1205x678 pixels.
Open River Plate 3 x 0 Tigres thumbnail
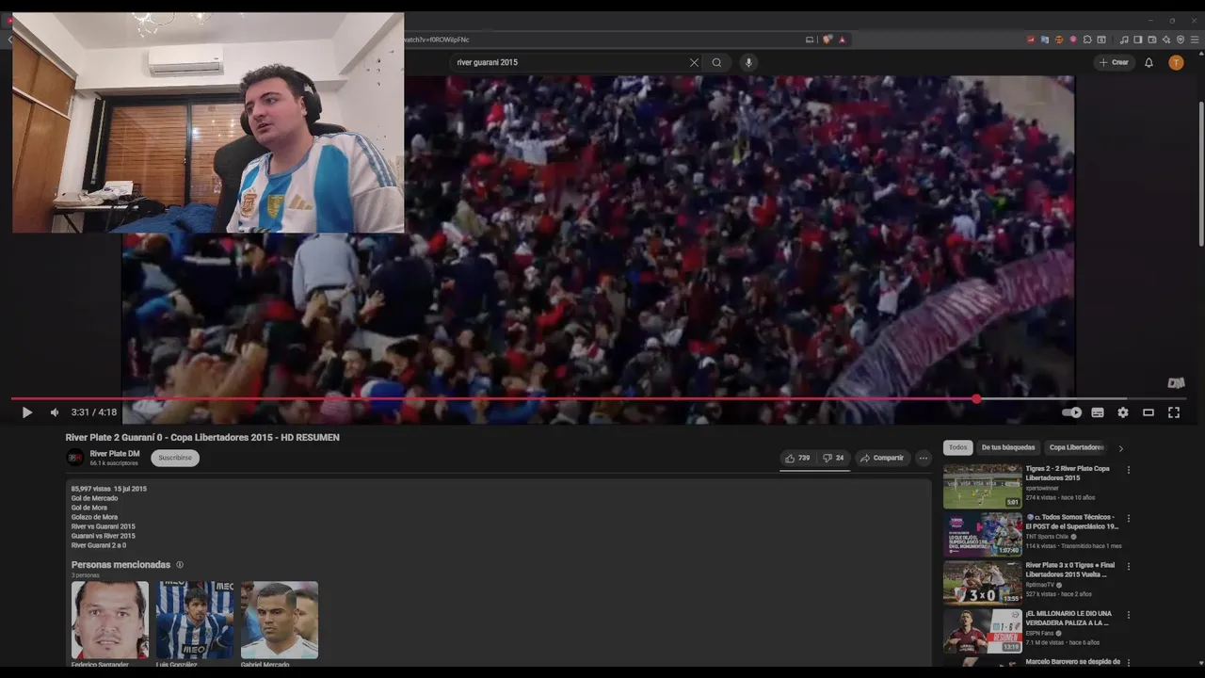tap(983, 582)
